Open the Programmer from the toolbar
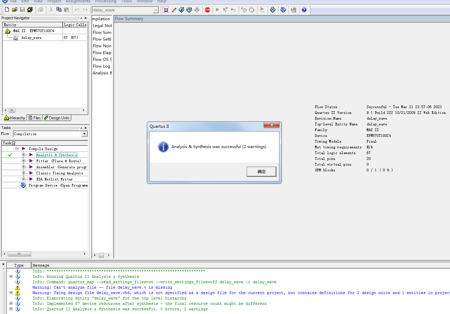 [x=283, y=10]
